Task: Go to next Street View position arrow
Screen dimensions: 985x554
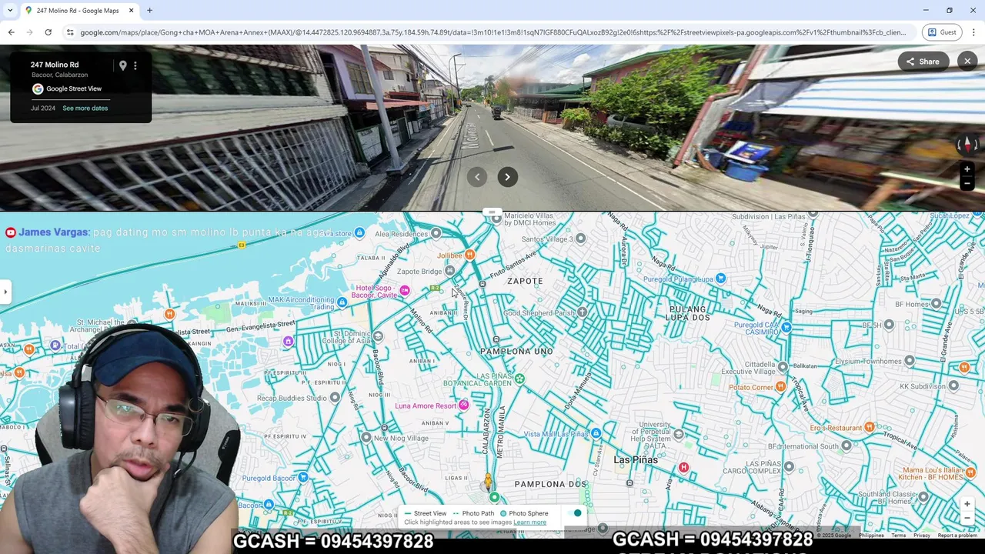Action: pyautogui.click(x=507, y=177)
